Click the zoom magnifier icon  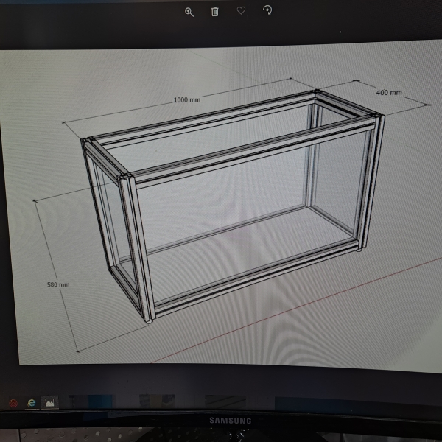[x=189, y=12]
